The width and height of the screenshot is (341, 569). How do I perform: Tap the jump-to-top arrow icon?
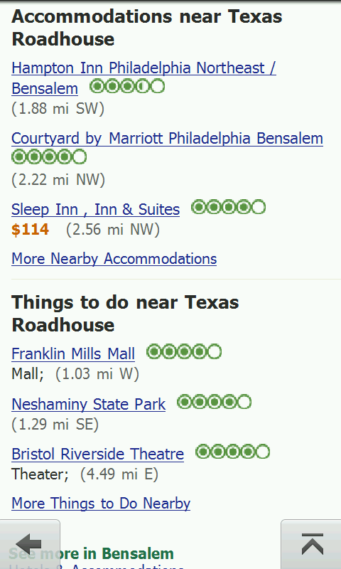click(x=313, y=544)
